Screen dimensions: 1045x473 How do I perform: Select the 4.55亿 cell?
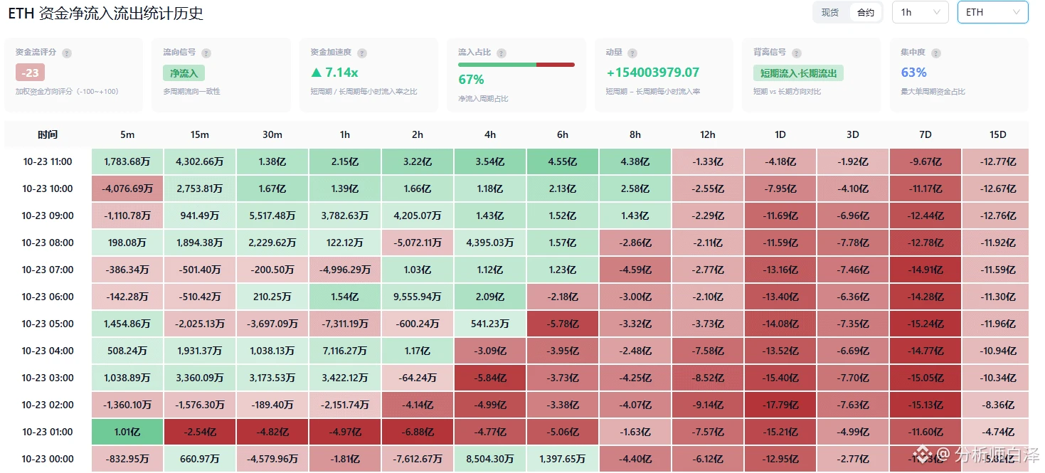[x=563, y=161]
